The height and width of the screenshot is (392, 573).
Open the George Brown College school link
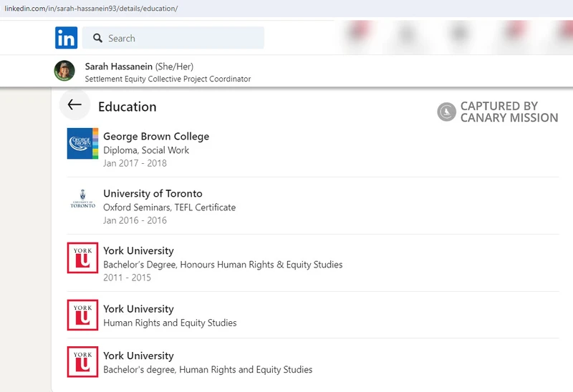pos(156,136)
